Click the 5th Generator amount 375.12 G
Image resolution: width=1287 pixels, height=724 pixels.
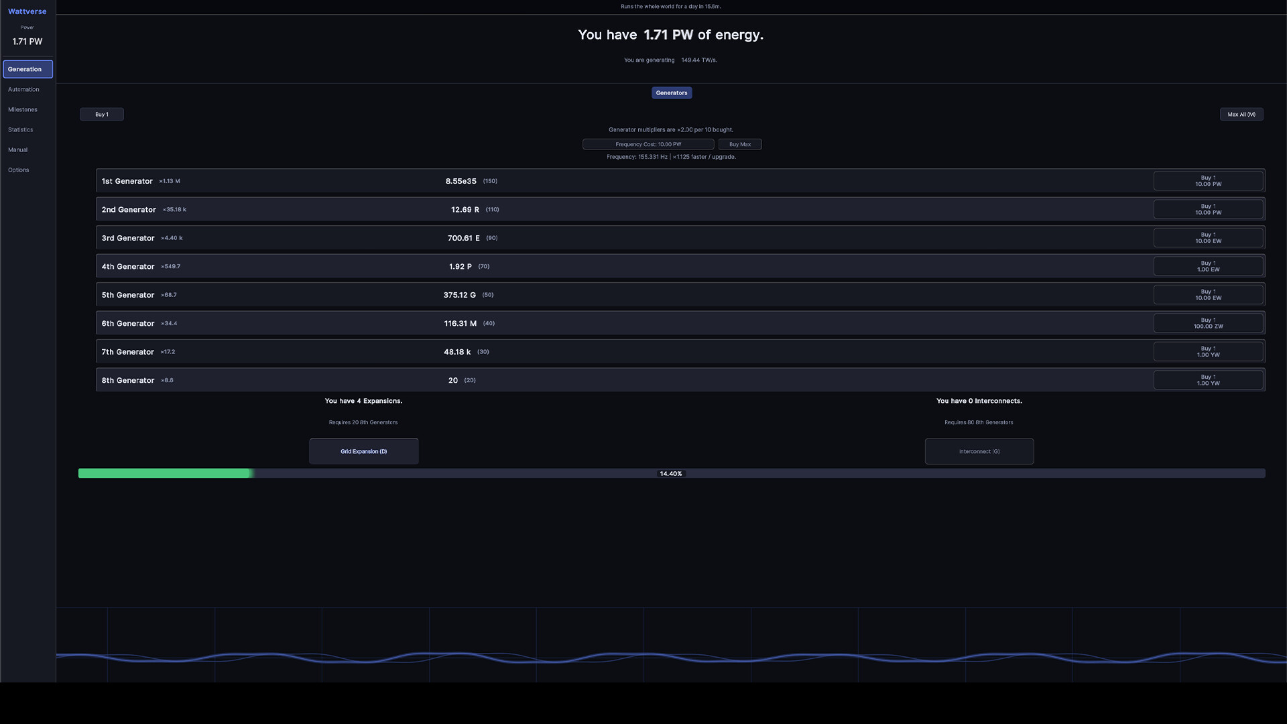[x=460, y=295]
